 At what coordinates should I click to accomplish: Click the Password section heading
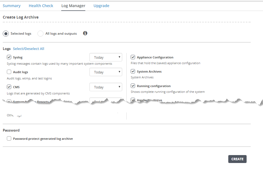[11, 130]
